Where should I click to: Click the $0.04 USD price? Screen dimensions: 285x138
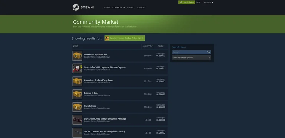click(161, 133)
